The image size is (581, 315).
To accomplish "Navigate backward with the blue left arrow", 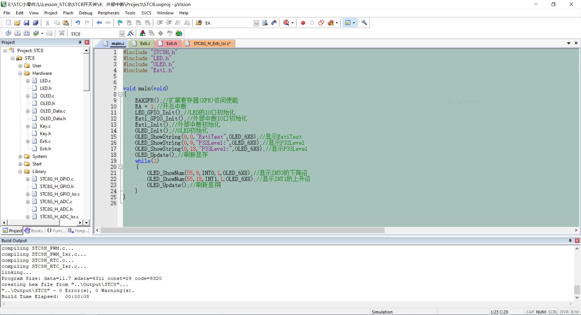I will coord(99,23).
